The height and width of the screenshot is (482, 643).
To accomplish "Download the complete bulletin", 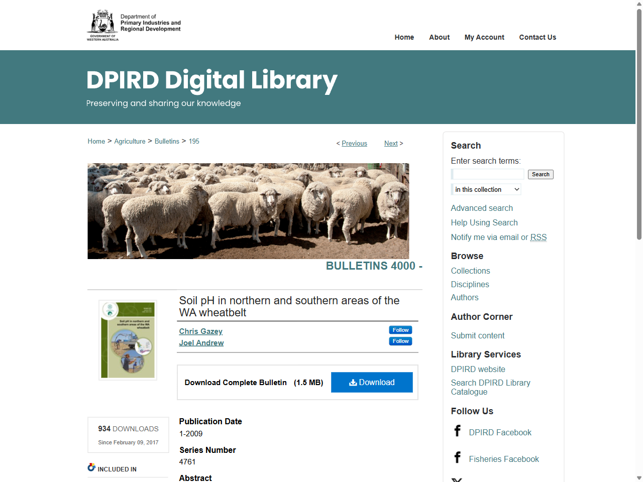I will [372, 382].
